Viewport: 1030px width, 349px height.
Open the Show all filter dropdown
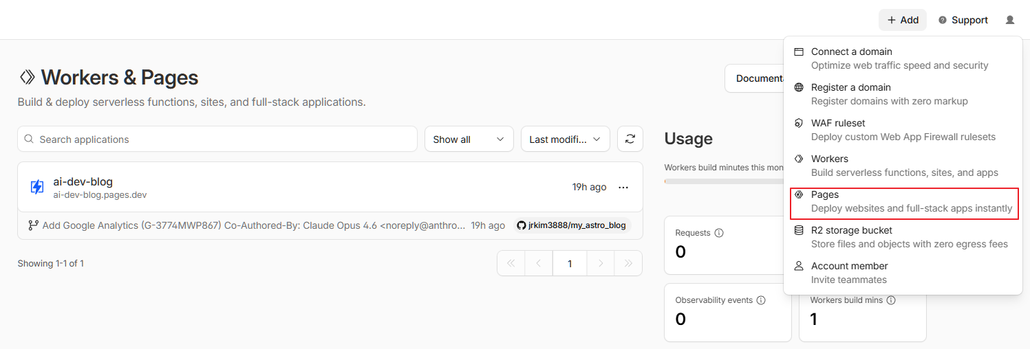[x=469, y=139]
